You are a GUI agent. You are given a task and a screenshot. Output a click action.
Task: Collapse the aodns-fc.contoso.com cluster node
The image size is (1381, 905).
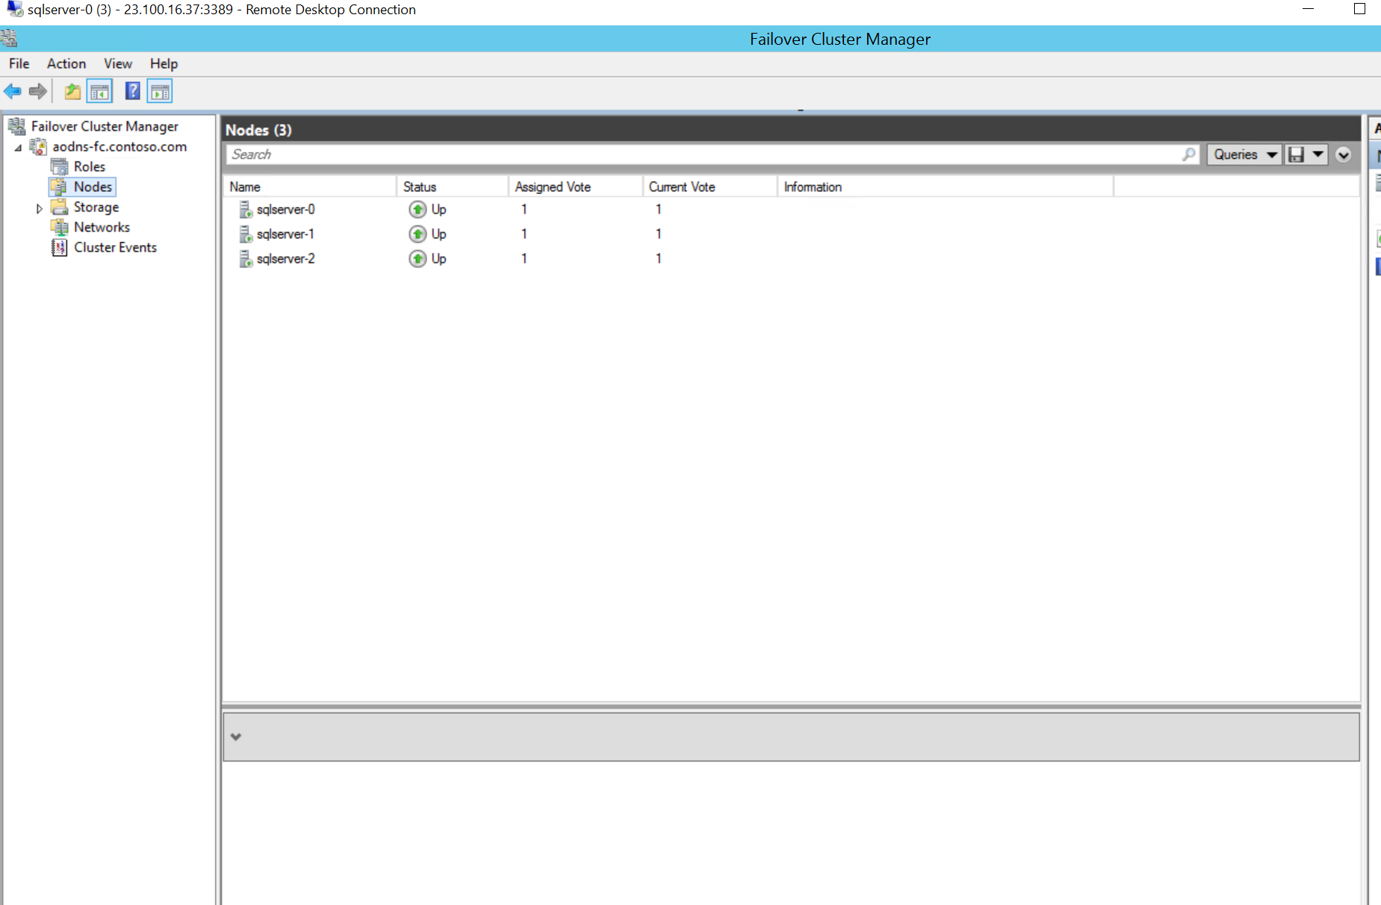18,148
